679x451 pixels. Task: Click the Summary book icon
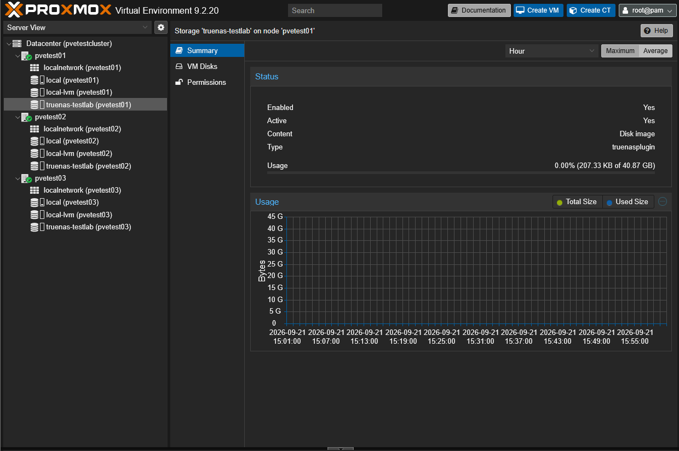tap(179, 50)
